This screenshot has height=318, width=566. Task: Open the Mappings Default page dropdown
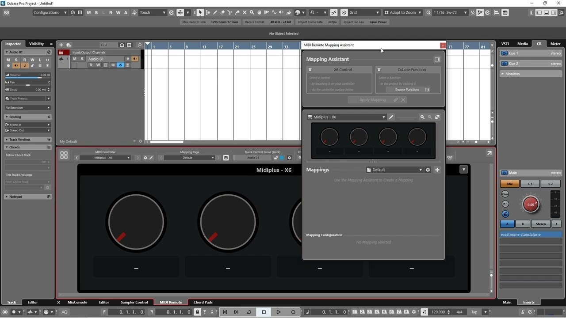(x=394, y=170)
